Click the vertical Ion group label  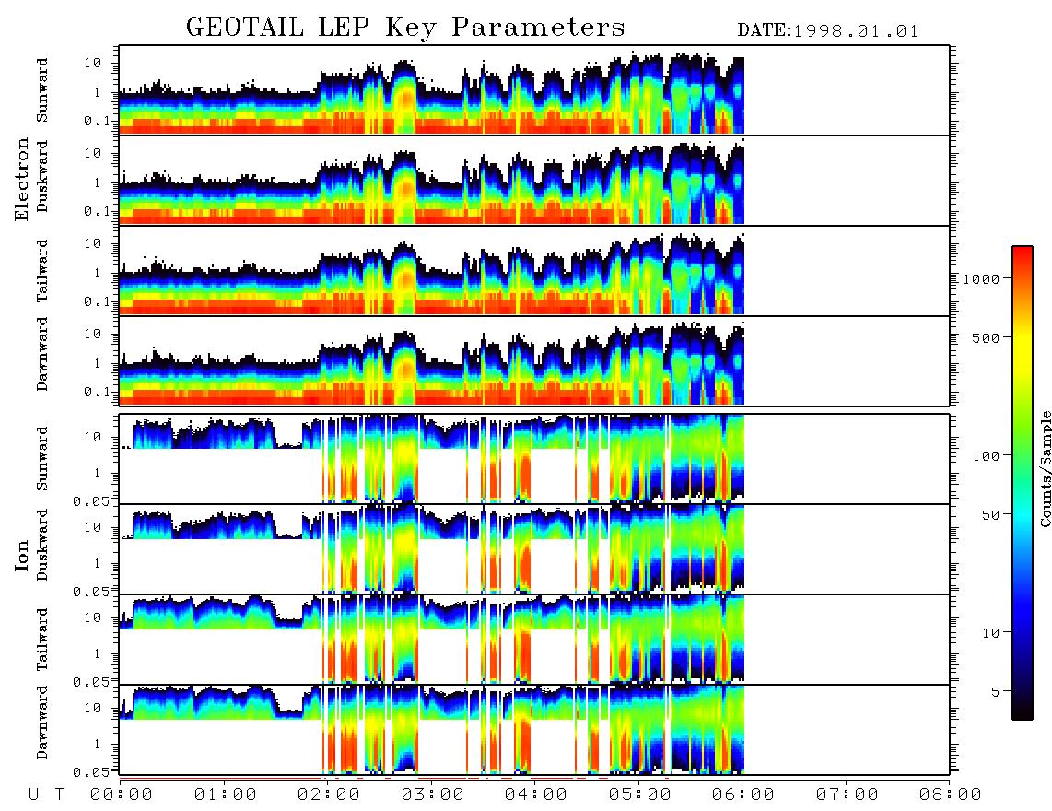21,556
